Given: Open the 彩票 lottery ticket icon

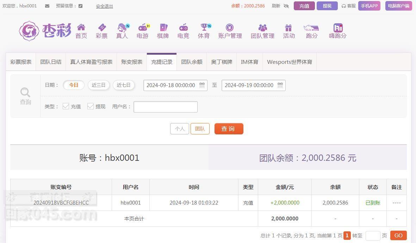Looking at the screenshot, I should 102,28.
